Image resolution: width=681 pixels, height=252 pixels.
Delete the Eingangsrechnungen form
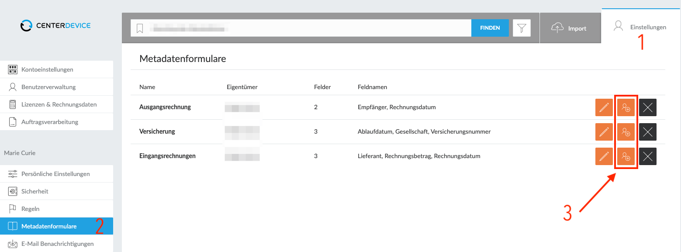[648, 156]
